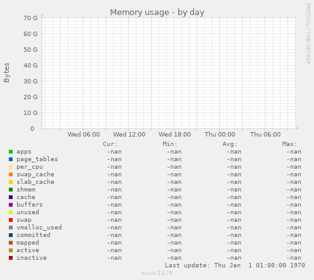314x280 pixels.
Task: Click the blue page_tables legend swatch
Action: pos(11,159)
